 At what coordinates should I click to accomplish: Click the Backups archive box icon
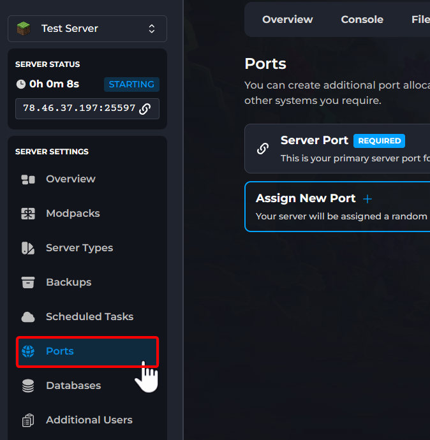coord(28,282)
